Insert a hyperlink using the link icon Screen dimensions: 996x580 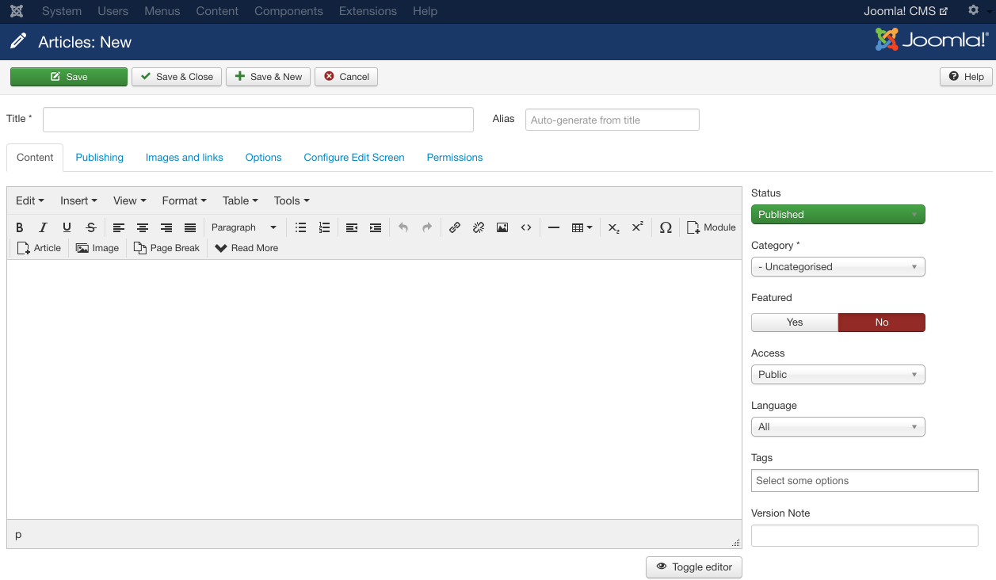[455, 227]
